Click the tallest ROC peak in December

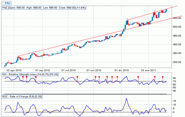point(127,98)
